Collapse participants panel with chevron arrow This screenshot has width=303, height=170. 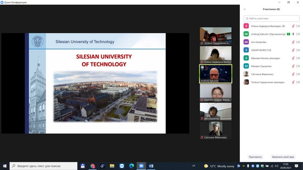[x=245, y=9]
